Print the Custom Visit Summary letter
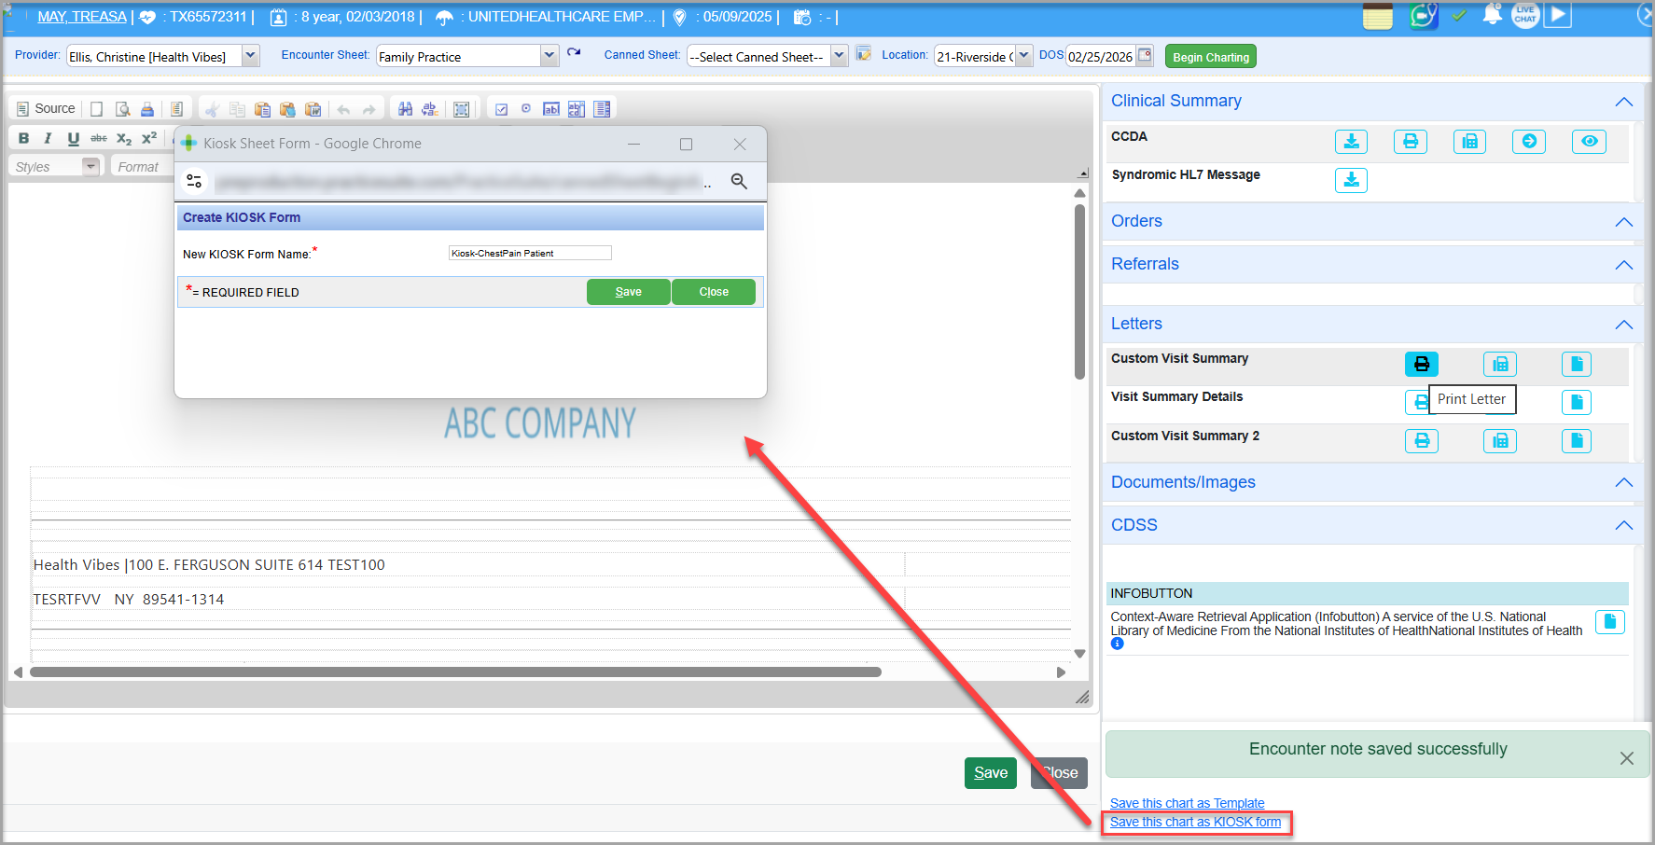The height and width of the screenshot is (845, 1655). (x=1421, y=364)
